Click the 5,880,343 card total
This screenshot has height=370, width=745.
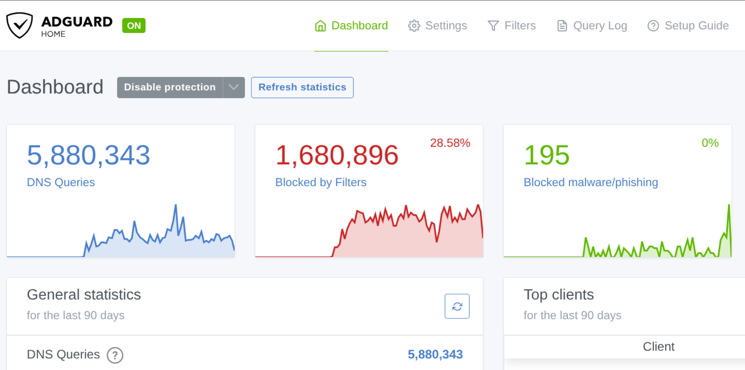89,155
